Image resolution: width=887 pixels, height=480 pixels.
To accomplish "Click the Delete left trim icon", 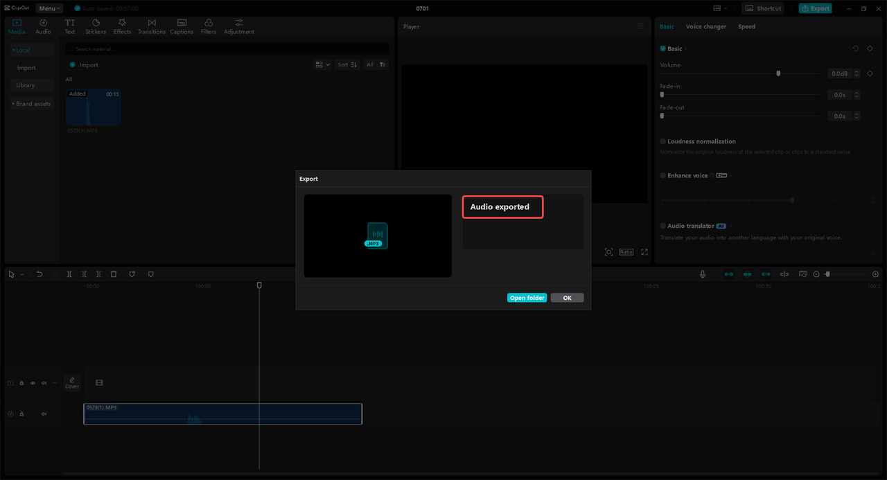I will click(x=84, y=274).
